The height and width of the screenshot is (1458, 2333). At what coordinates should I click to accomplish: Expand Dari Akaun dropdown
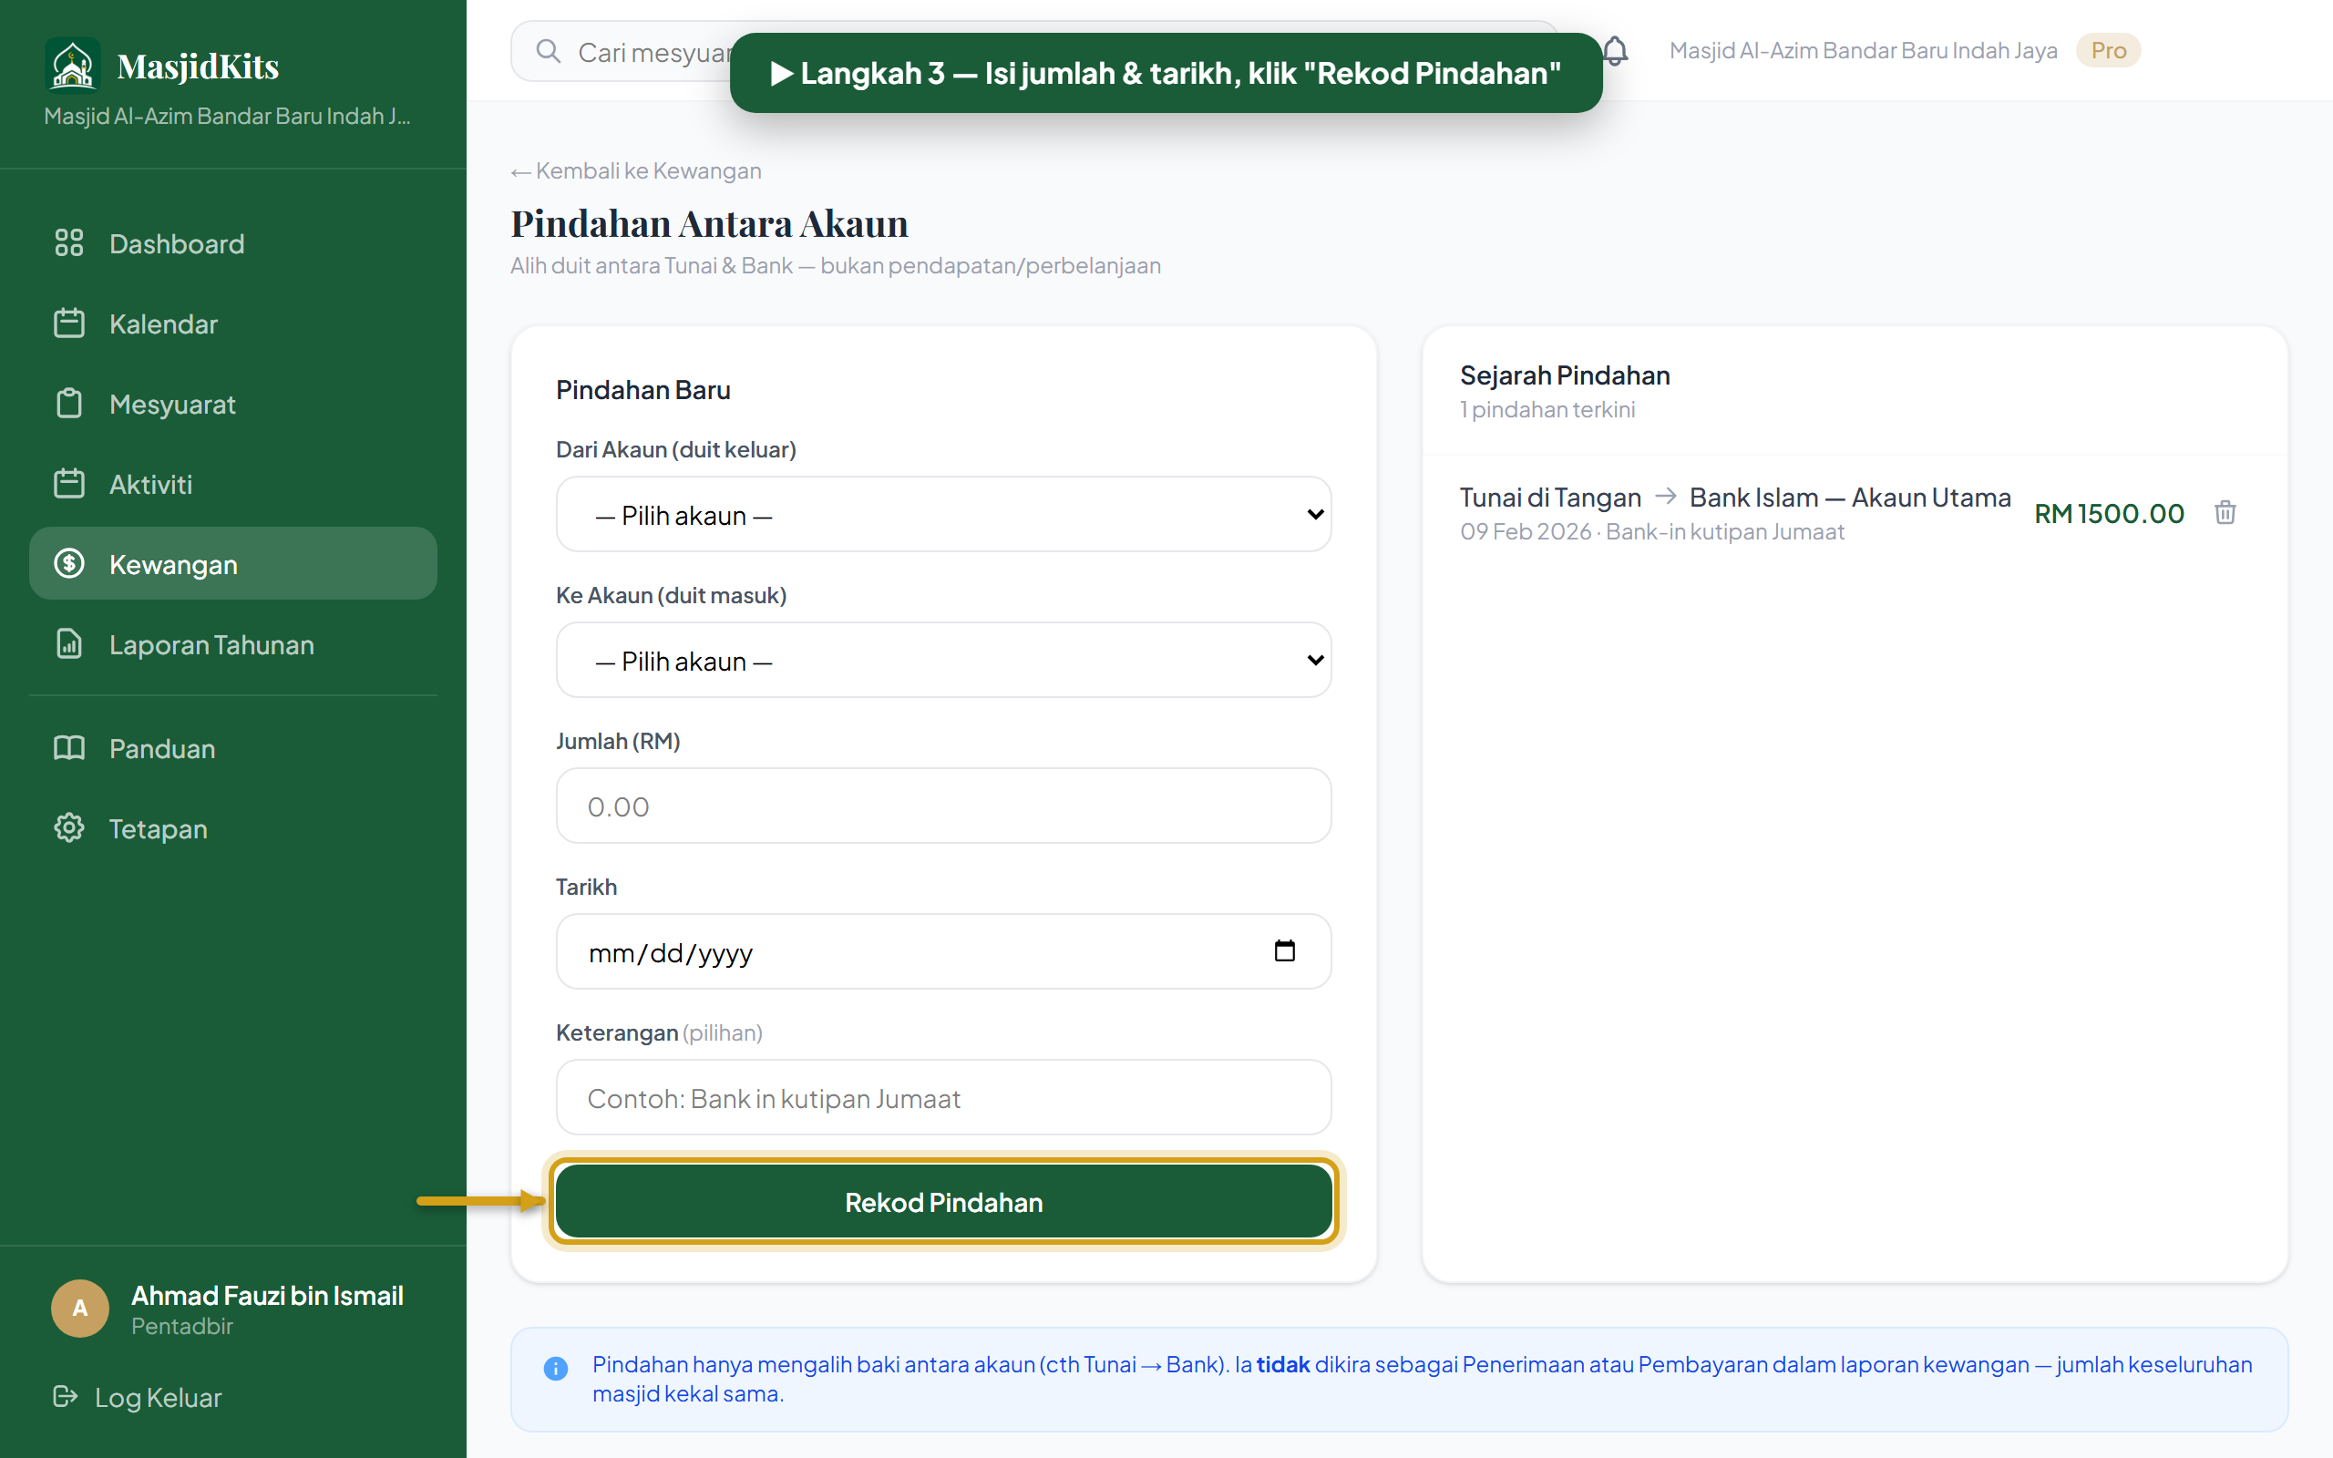(944, 514)
